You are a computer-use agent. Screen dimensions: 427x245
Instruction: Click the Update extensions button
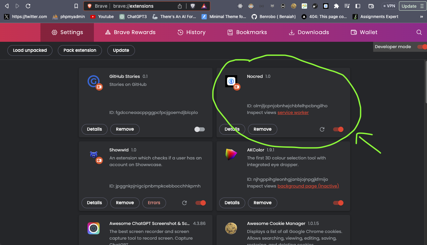point(121,50)
